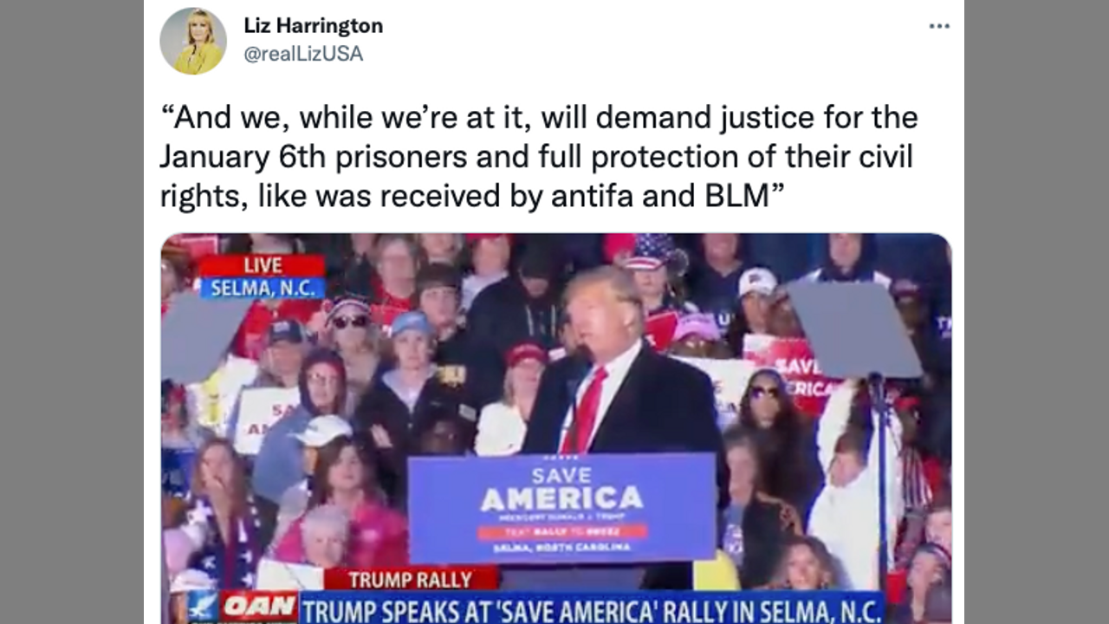
Task: Click the speaker's red tie in the video
Action: pos(586,409)
